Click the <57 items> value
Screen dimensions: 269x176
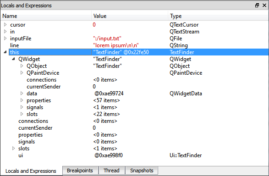[x=106, y=100]
